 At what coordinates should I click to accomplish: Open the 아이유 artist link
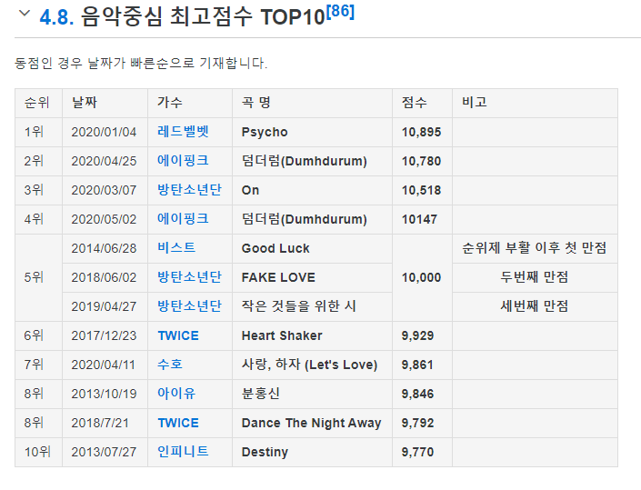pos(176,393)
